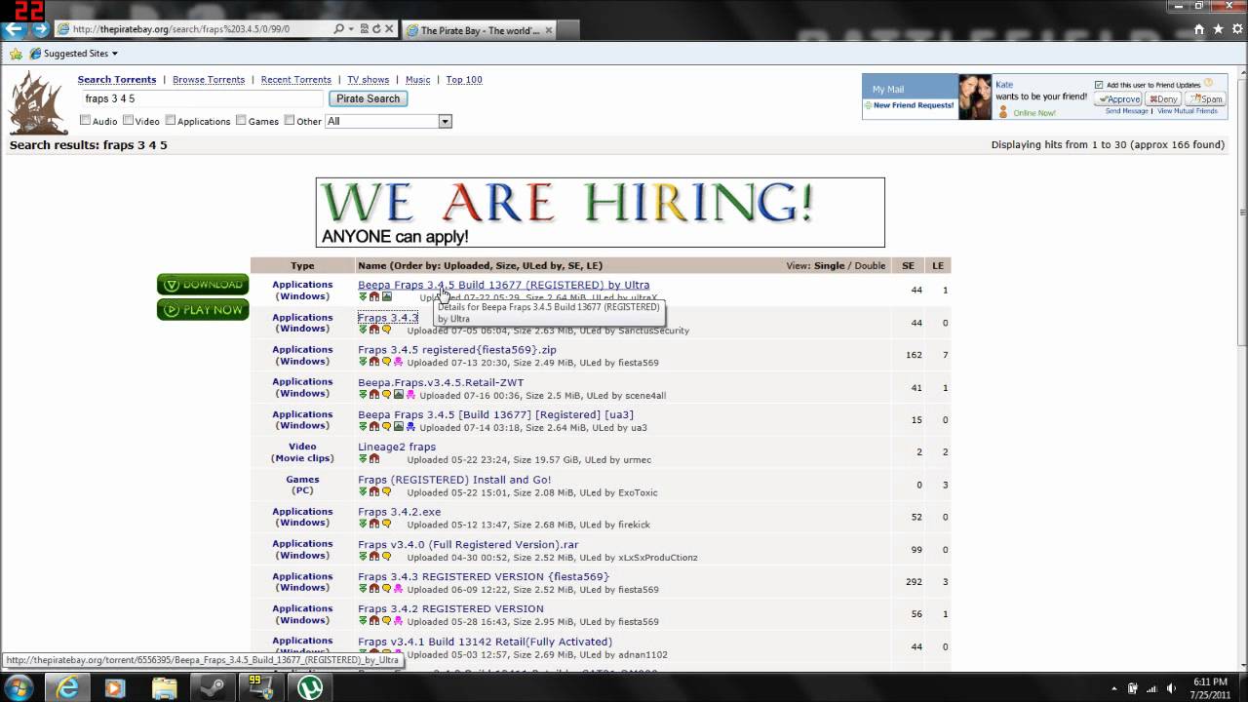Open address bar search dropdown arrow
The height and width of the screenshot is (702, 1248).
(x=351, y=29)
